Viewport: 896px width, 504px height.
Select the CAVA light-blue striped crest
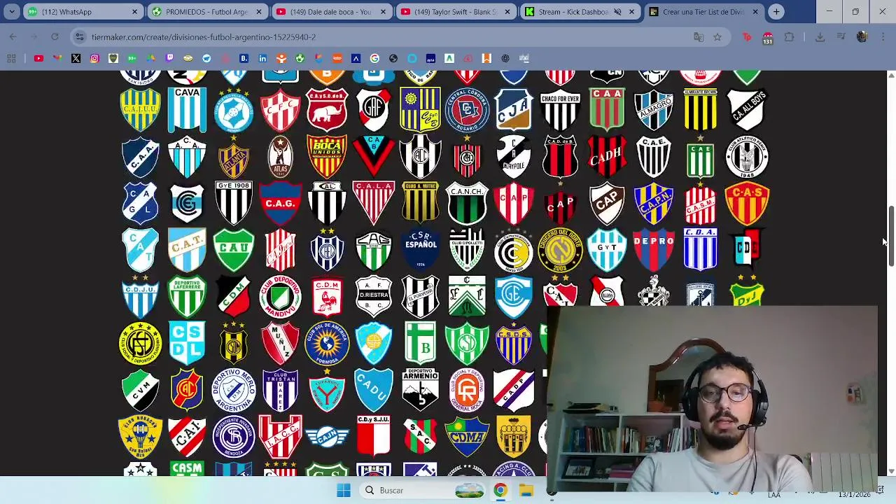click(x=187, y=109)
